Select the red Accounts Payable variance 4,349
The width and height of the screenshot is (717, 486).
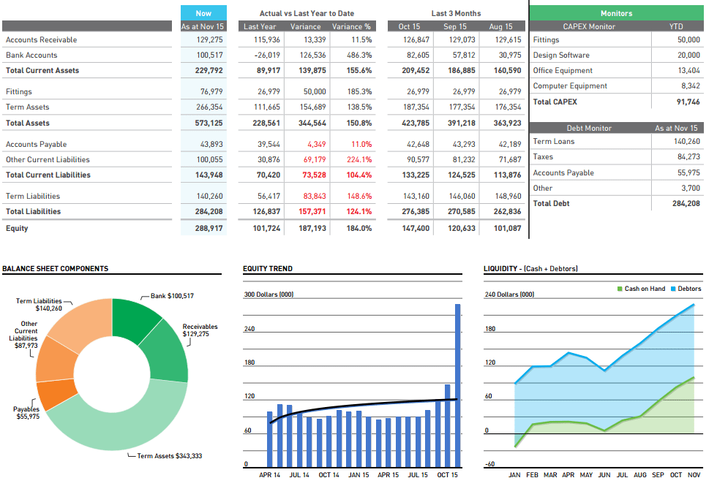click(x=316, y=144)
